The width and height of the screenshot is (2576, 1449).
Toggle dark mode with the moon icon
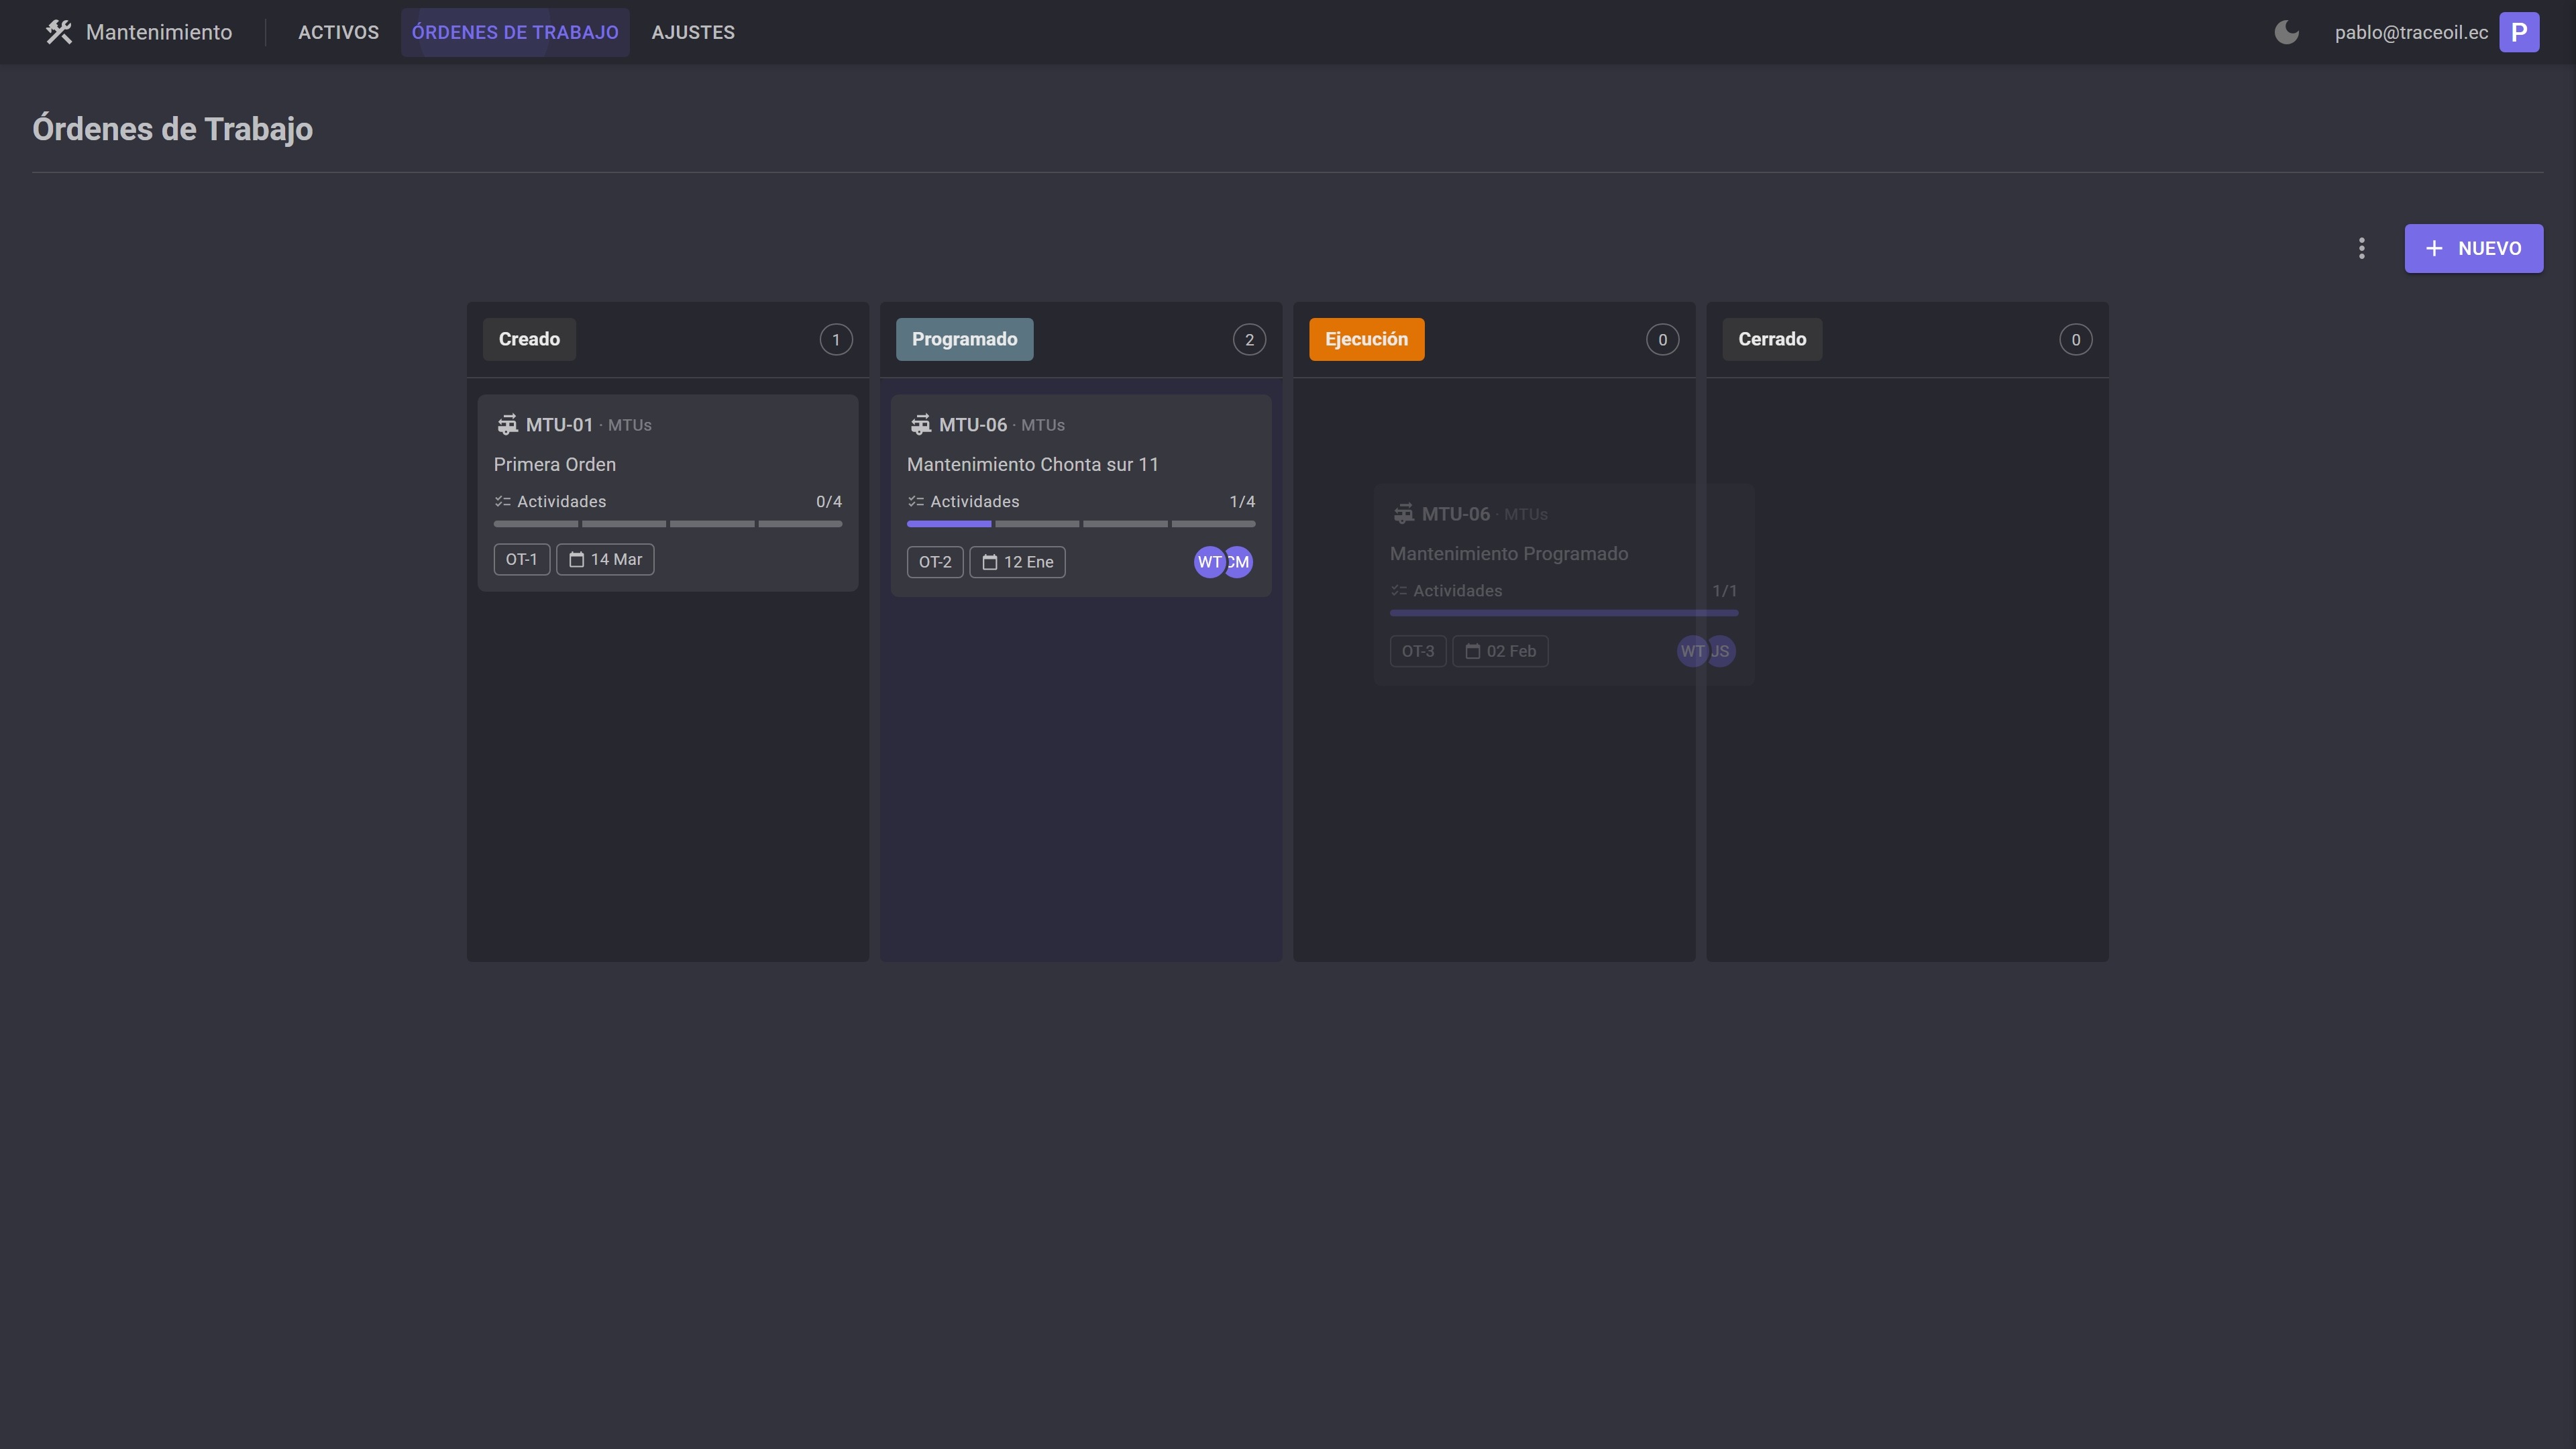pyautogui.click(x=2287, y=31)
